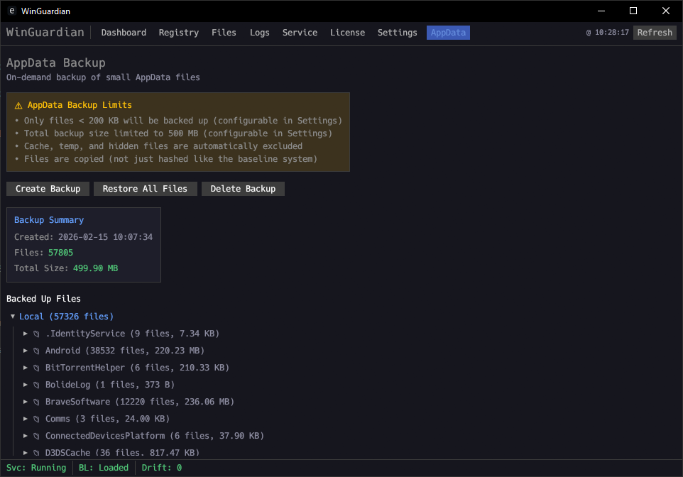Viewport: 683px width, 477px height.
Task: Switch to the Registry tab
Action: point(179,33)
